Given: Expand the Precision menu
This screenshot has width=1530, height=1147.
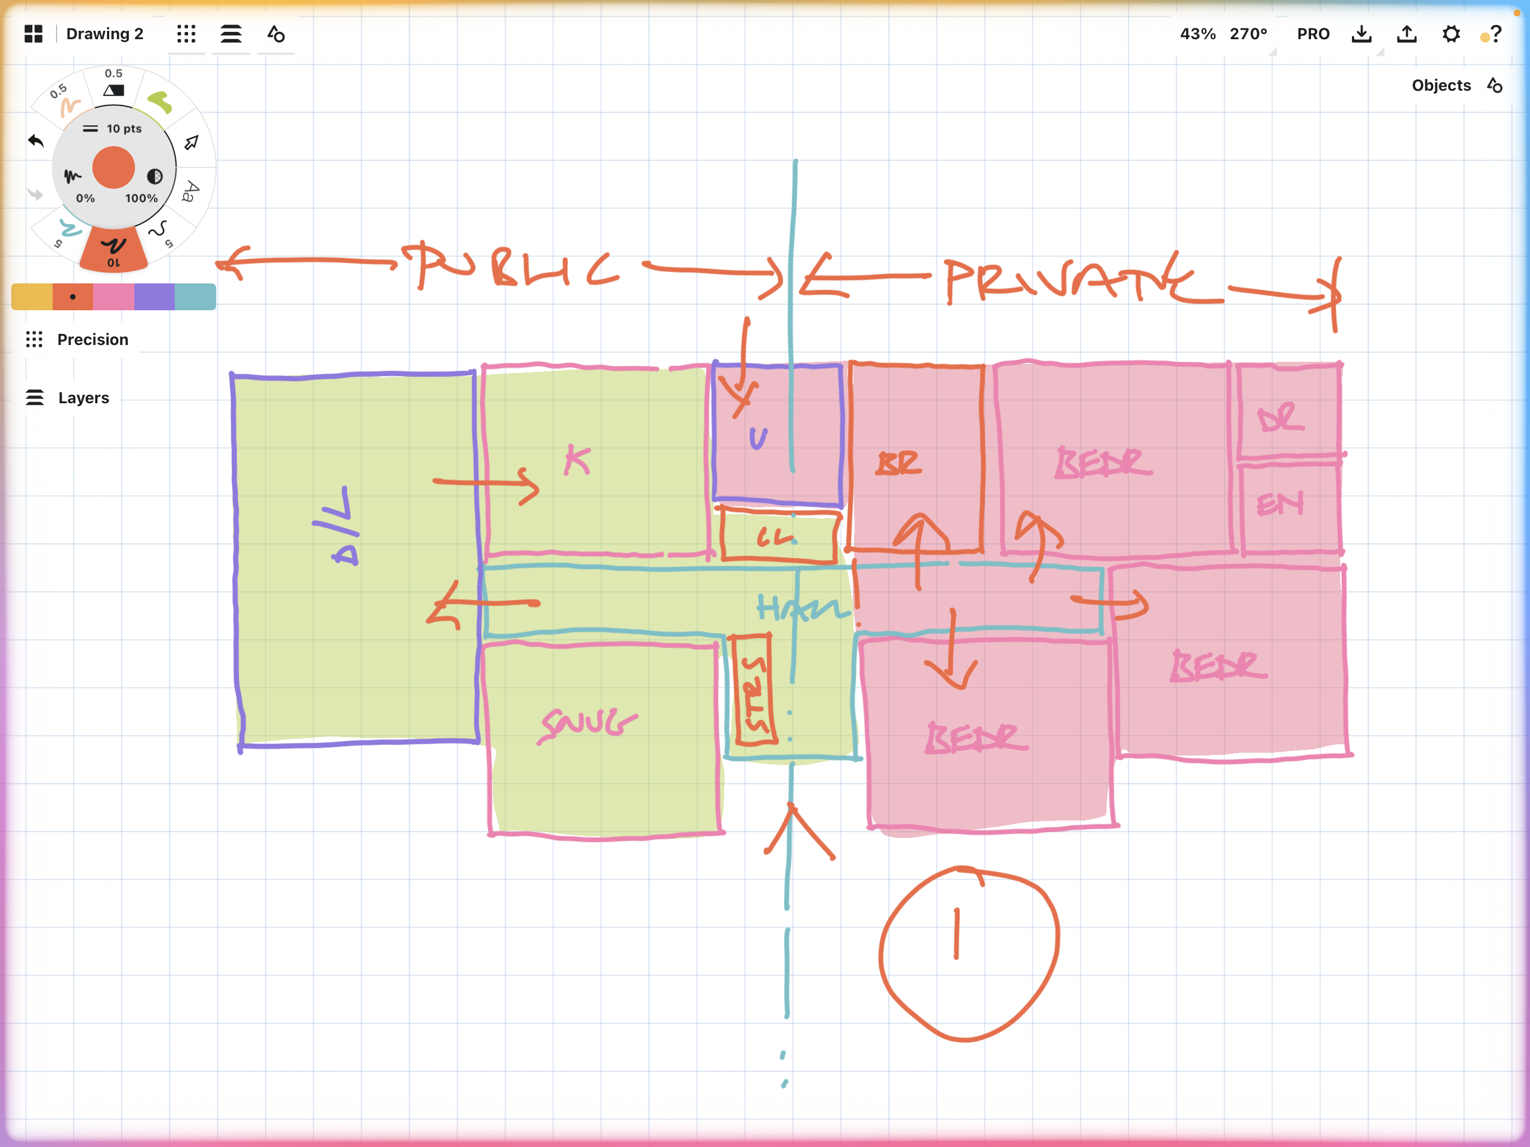Looking at the screenshot, I should coord(77,339).
